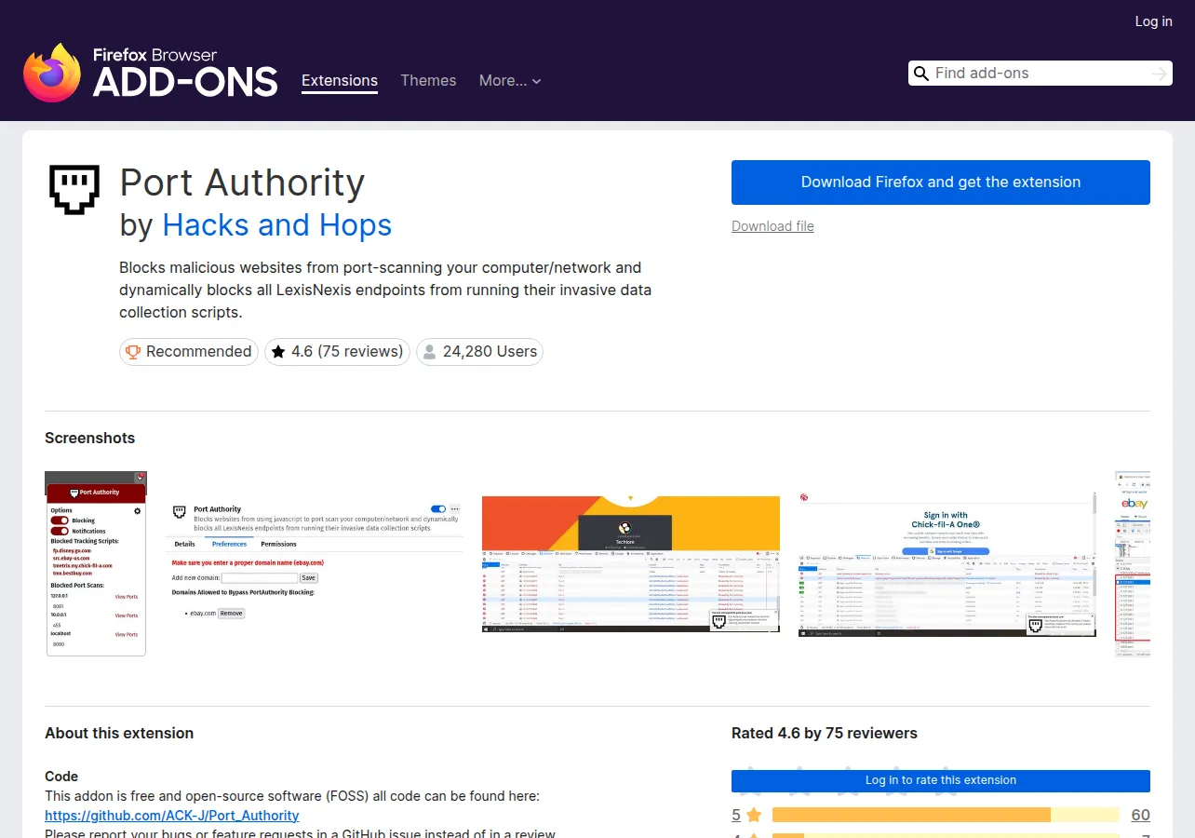
Task: Click the extension description starting 'Blocks malicious websites'
Action: (x=385, y=290)
